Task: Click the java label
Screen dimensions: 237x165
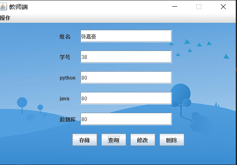Action: coord(64,99)
